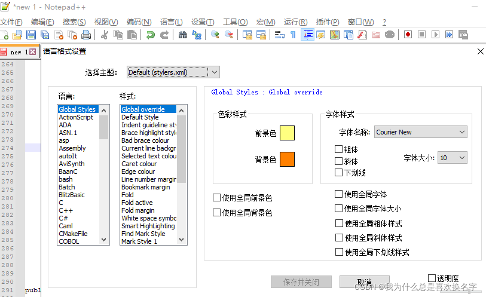Pick the orange 背景色 background swatch
Image resolution: width=486 pixels, height=297 pixels.
[x=287, y=159]
